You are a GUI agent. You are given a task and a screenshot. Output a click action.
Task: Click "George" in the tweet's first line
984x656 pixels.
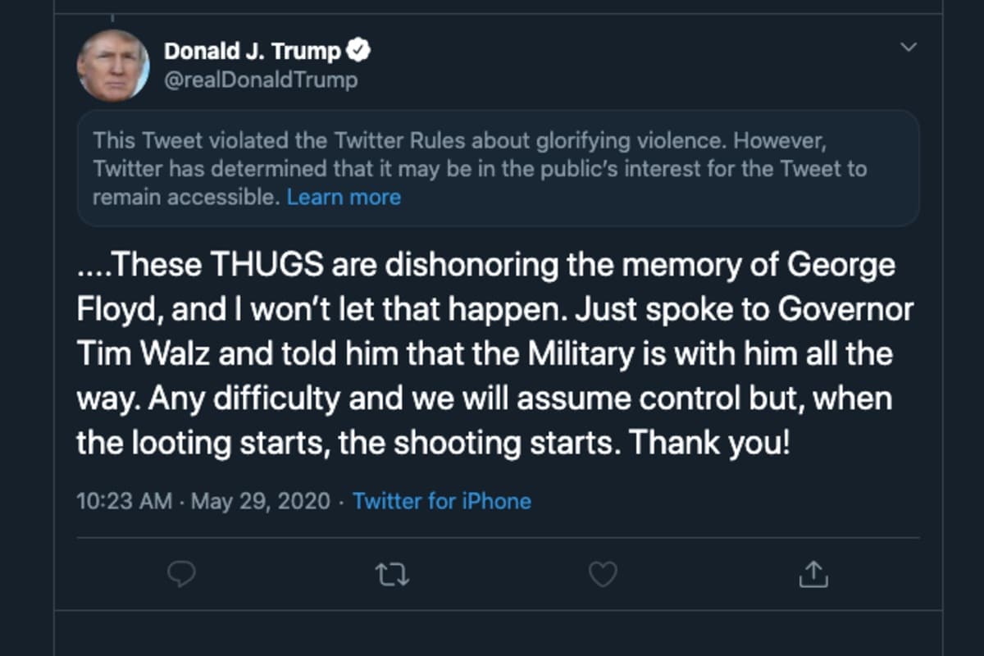coord(842,267)
